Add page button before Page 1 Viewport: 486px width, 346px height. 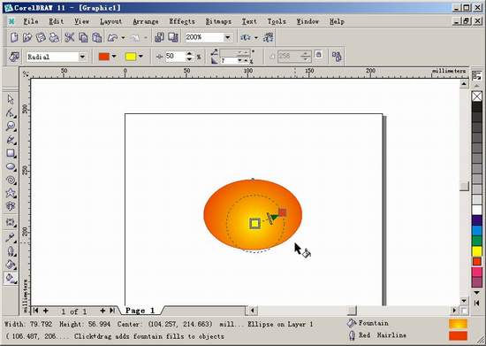coord(46,311)
